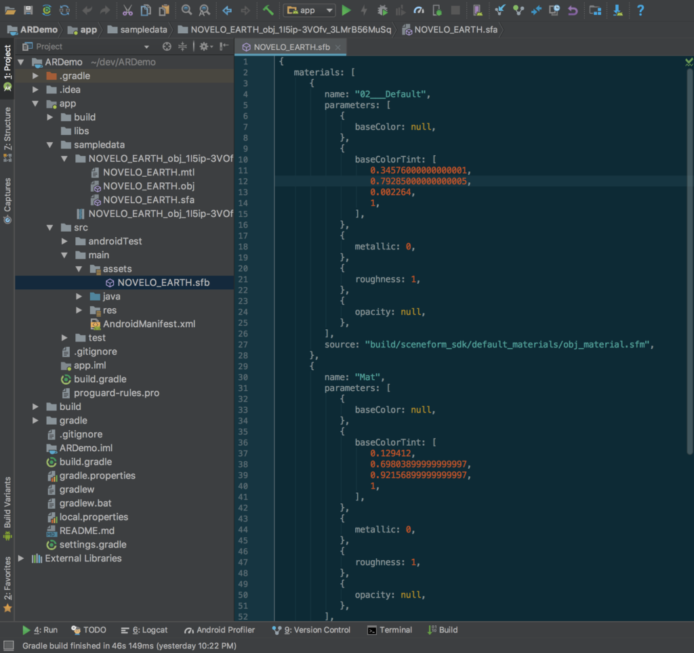Viewport: 694px width, 653px height.
Task: Expand the java folder in tree
Action: click(x=80, y=297)
